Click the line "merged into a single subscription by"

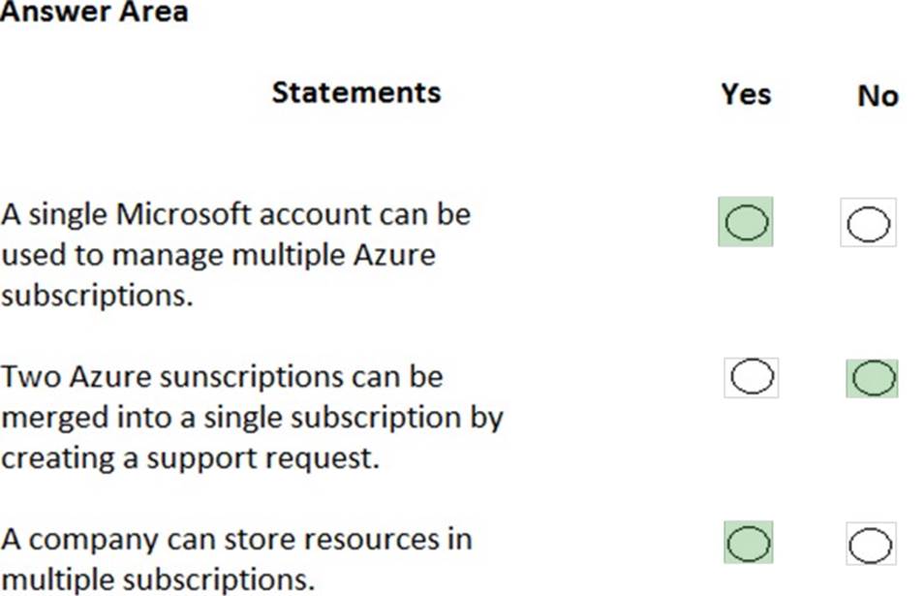pyautogui.click(x=252, y=418)
